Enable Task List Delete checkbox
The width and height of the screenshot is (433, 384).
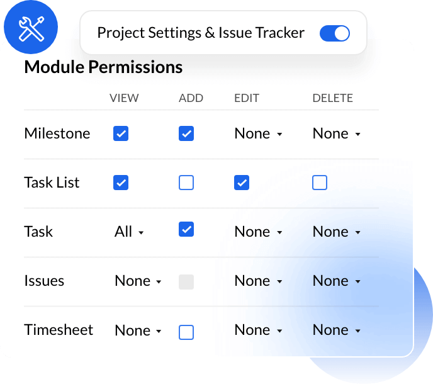(x=320, y=183)
